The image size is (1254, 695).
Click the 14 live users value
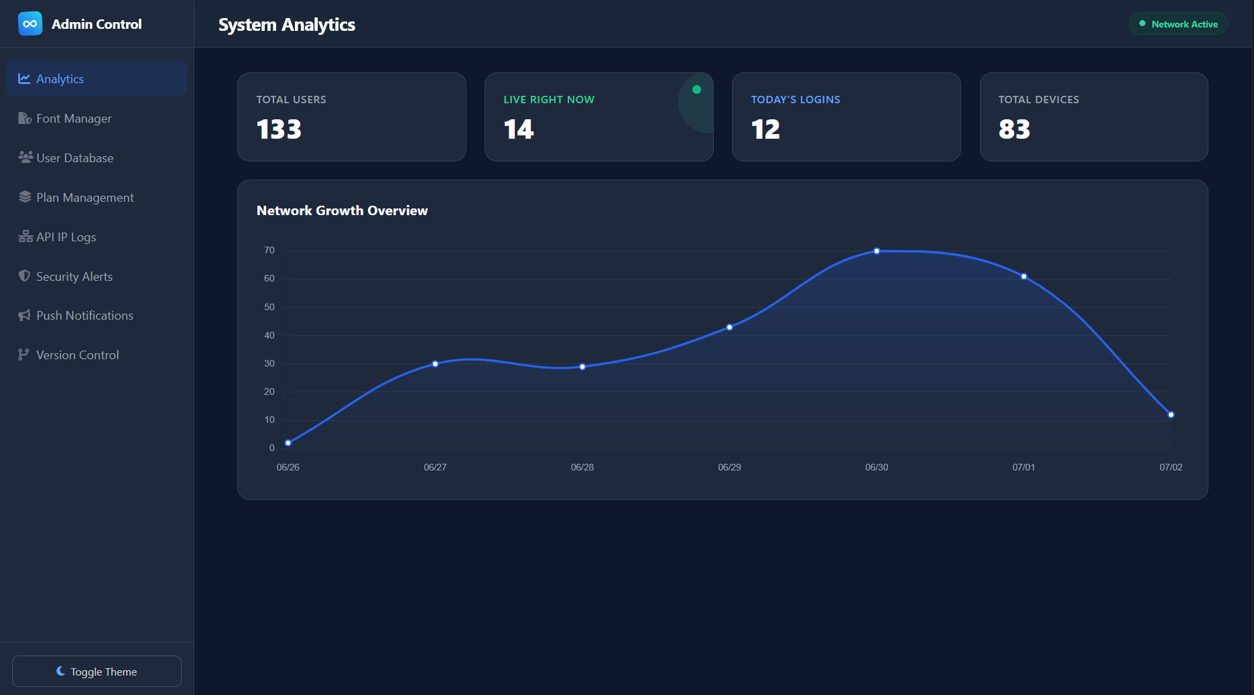point(519,129)
